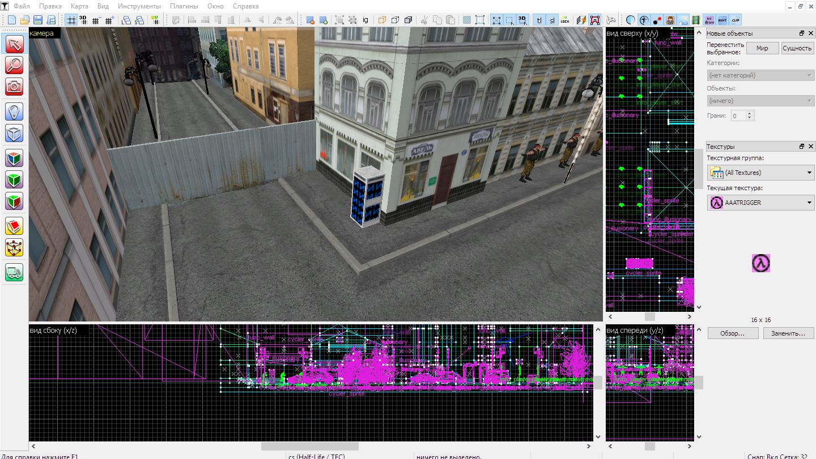Open the Файл menu

click(22, 6)
